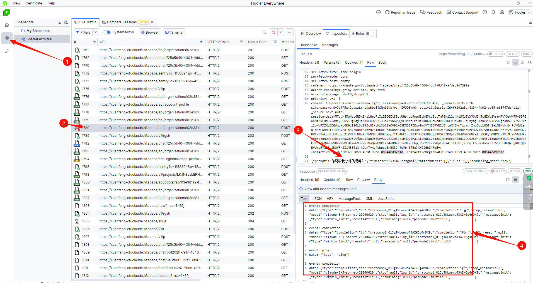Screen dimensions: 533x283
Task: Save the response body with the disk icon
Action: (508, 180)
